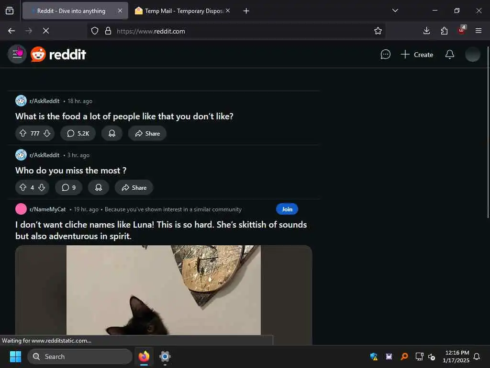
Task: Open the Reddit hamburger navigation menu
Action: (x=17, y=54)
